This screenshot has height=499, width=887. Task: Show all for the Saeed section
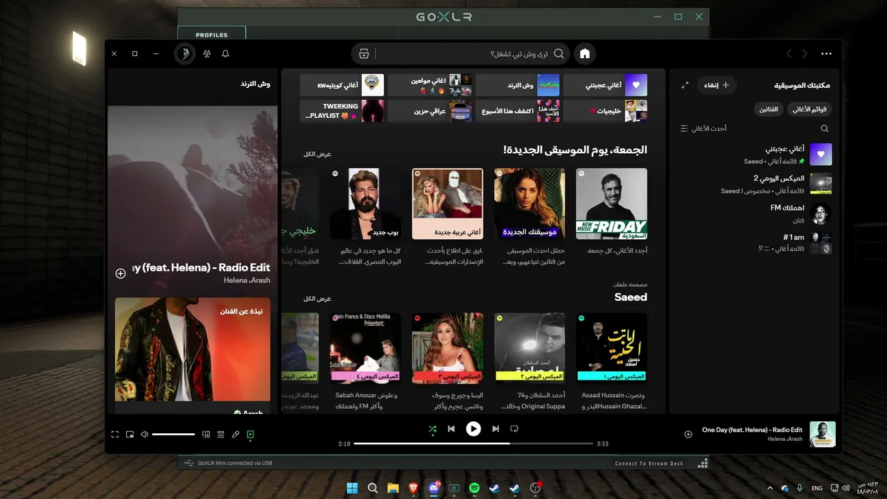coord(317,299)
